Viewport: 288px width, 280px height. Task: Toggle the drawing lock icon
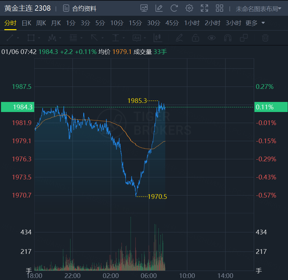195,38
